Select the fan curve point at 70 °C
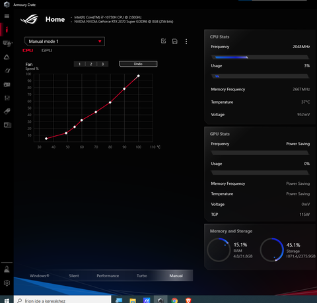317x303 pixels. (x=96, y=112)
